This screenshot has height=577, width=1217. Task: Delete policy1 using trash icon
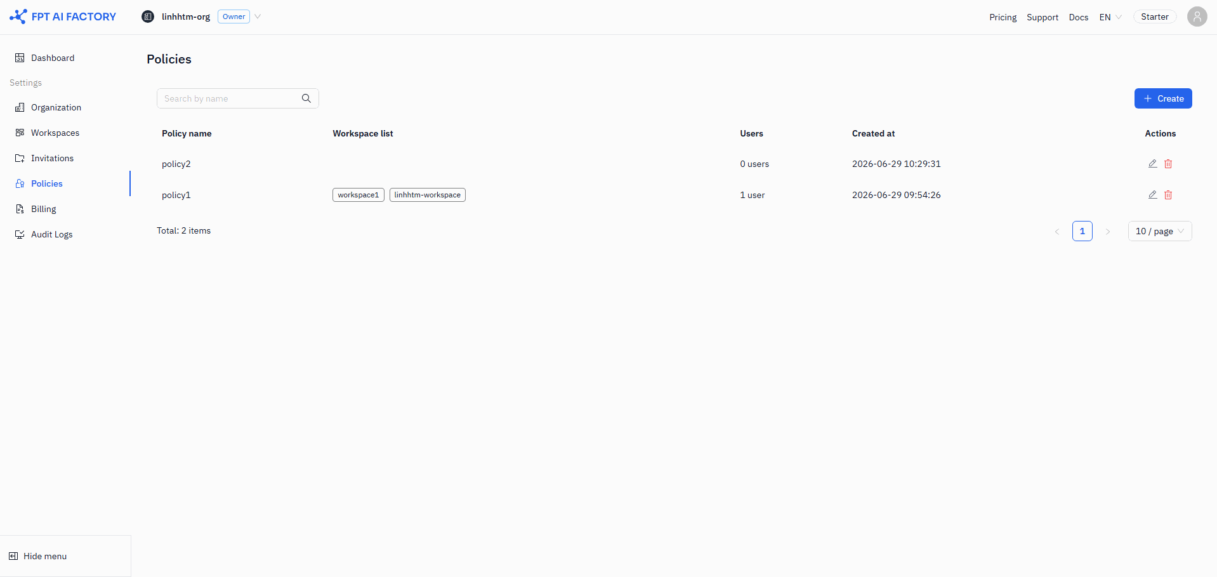pyautogui.click(x=1168, y=195)
